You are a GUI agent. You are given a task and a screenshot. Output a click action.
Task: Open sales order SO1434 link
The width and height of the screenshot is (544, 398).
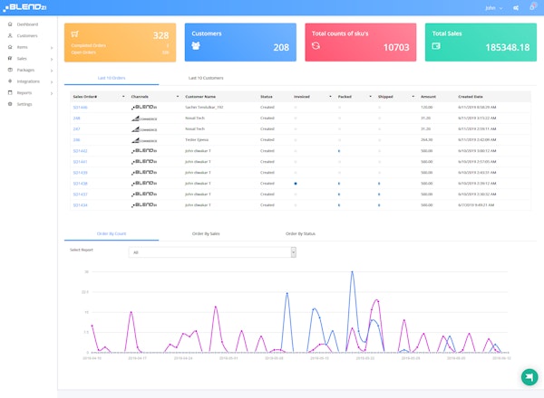81,205
